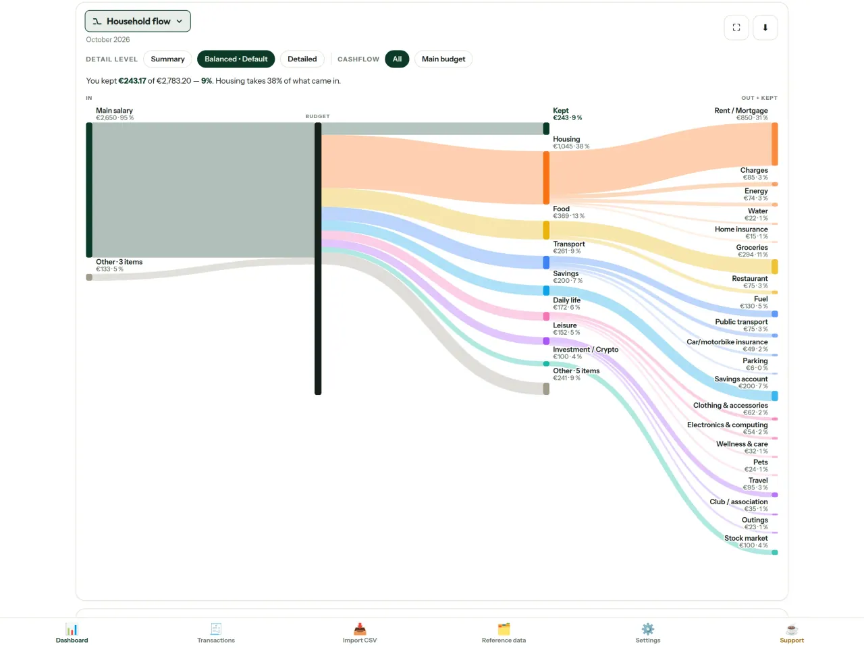
Task: Click the 'Investment / Crypto' label
Action: click(586, 350)
